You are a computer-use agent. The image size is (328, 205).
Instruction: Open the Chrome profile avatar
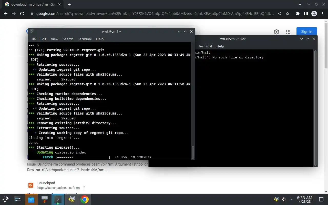(314, 14)
